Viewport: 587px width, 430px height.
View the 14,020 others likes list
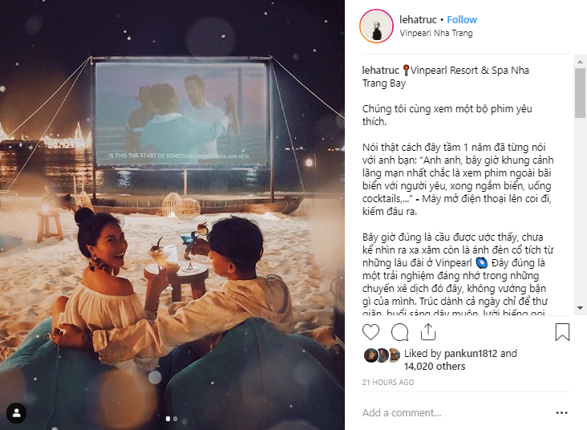tap(435, 366)
